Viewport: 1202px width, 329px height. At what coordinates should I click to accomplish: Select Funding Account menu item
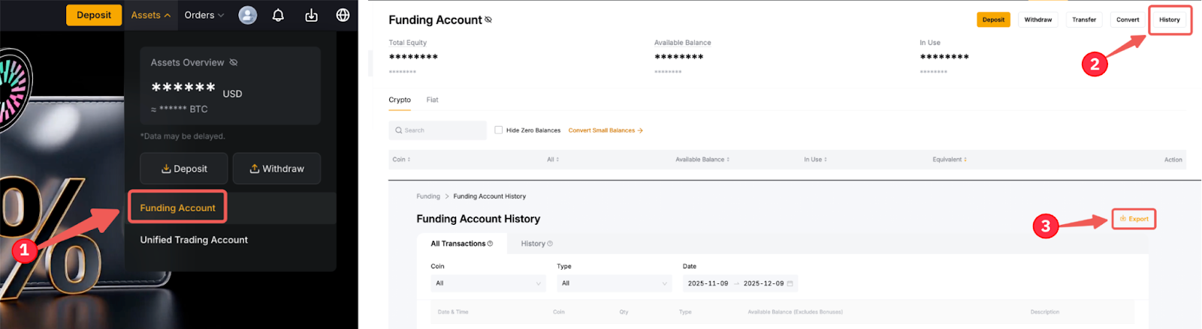tap(177, 208)
